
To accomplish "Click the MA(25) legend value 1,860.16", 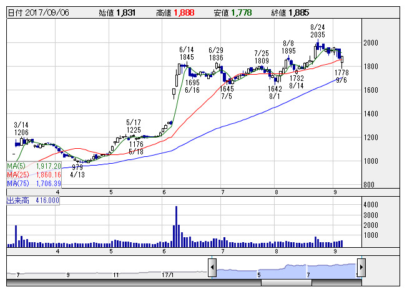I will point(48,175).
